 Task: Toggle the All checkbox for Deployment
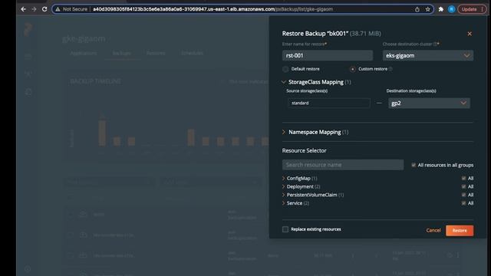point(463,186)
